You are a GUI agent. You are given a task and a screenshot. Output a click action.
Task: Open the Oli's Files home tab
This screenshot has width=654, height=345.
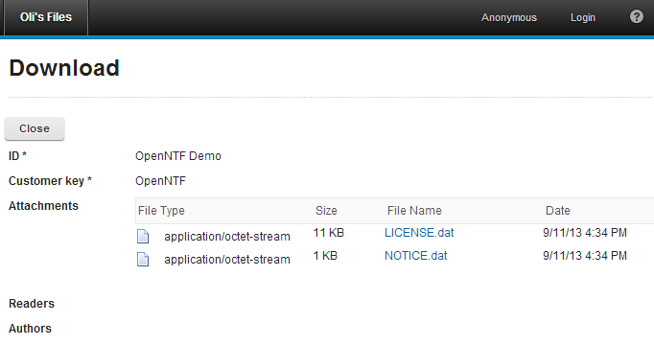coord(46,17)
